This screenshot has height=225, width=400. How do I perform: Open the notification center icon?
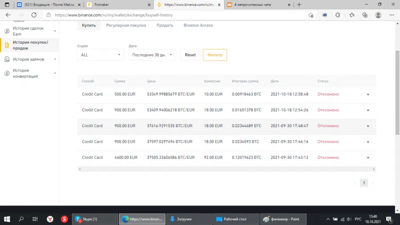tap(389, 219)
